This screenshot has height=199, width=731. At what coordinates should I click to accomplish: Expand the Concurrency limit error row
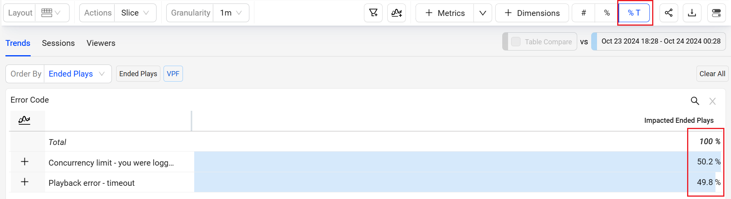coord(24,162)
